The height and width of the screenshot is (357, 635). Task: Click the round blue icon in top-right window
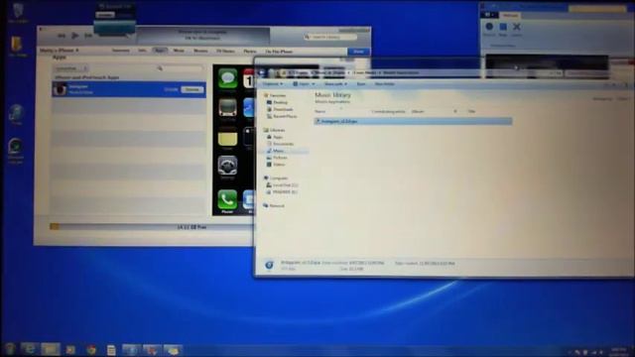click(489, 27)
